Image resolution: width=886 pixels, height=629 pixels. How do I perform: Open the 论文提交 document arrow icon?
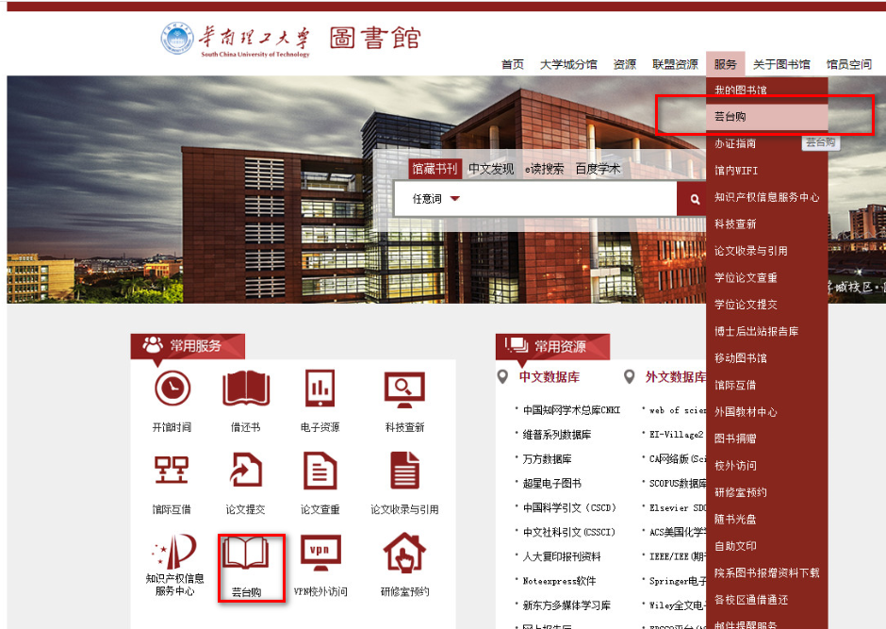246,471
